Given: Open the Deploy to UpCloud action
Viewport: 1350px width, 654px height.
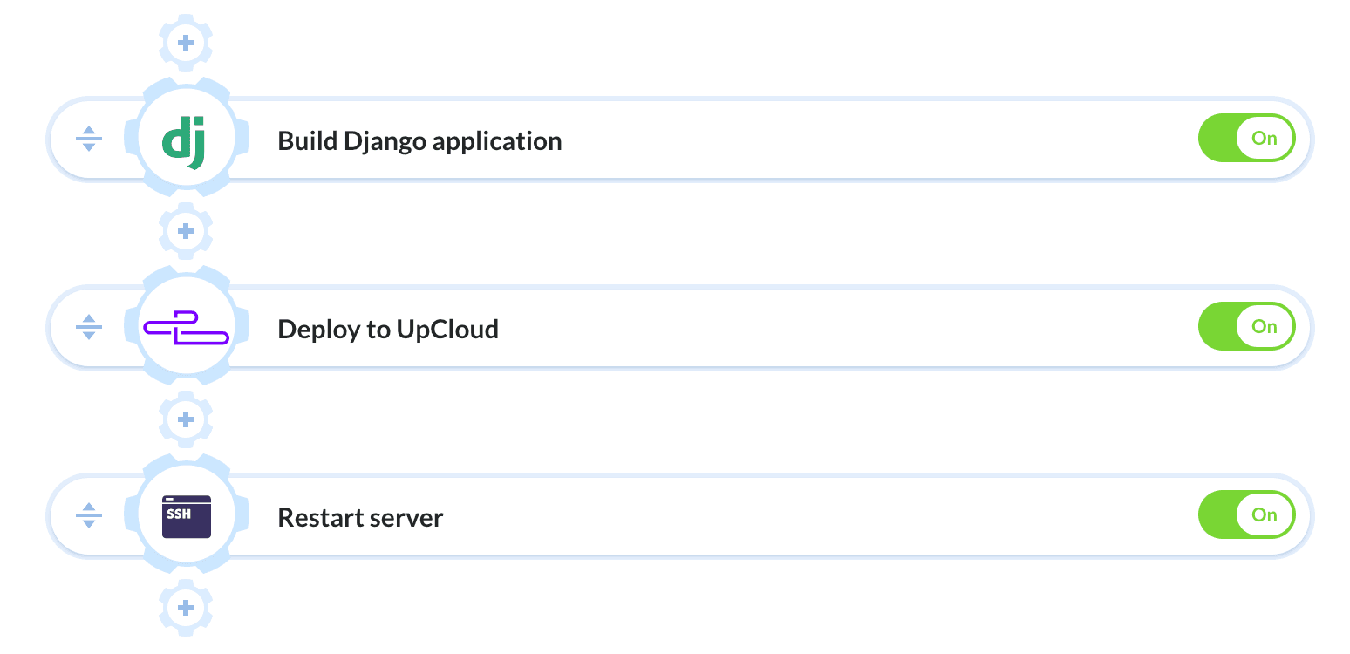Looking at the screenshot, I should point(388,329).
